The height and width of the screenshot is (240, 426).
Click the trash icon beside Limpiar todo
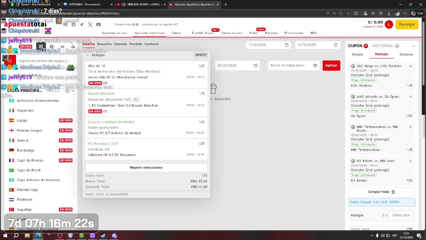[x=393, y=192]
